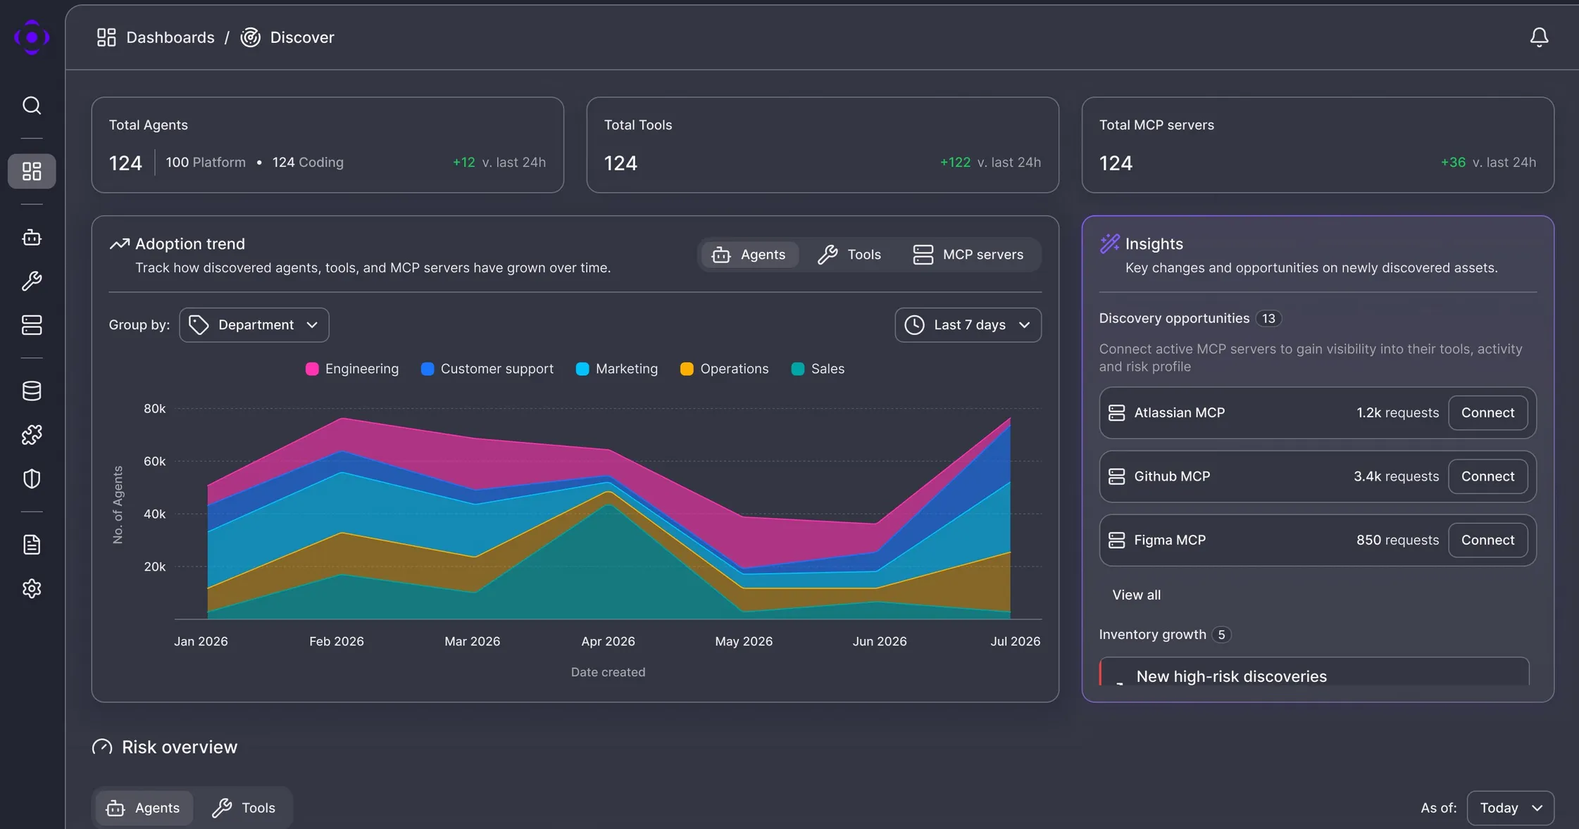
Task: Click the Discovery opportunities count badge 13
Action: [1268, 319]
